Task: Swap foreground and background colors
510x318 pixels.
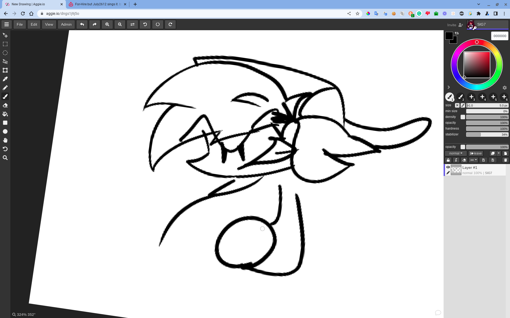Action: 457,33
